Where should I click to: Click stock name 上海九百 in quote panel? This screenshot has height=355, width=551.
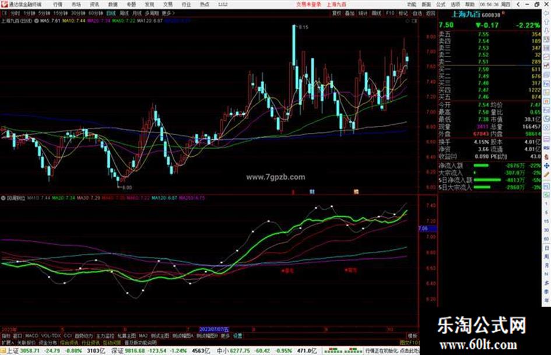[466, 15]
